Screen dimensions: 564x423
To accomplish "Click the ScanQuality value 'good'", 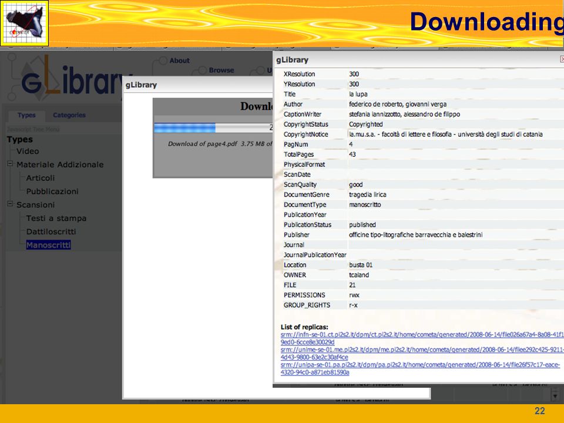I will 356,184.
